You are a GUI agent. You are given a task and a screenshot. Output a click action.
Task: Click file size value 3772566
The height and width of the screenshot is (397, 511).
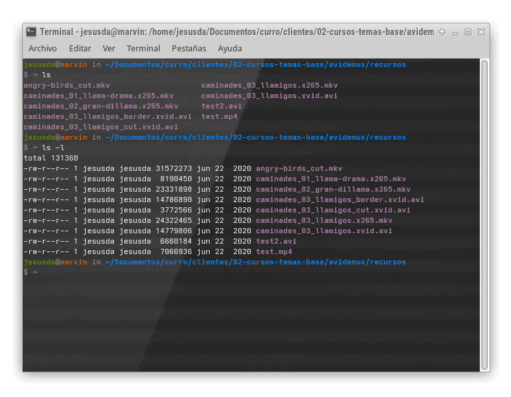[176, 211]
